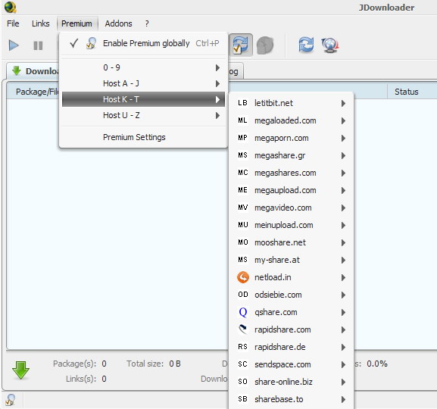
Task: Open the ? help menu
Action: [147, 23]
